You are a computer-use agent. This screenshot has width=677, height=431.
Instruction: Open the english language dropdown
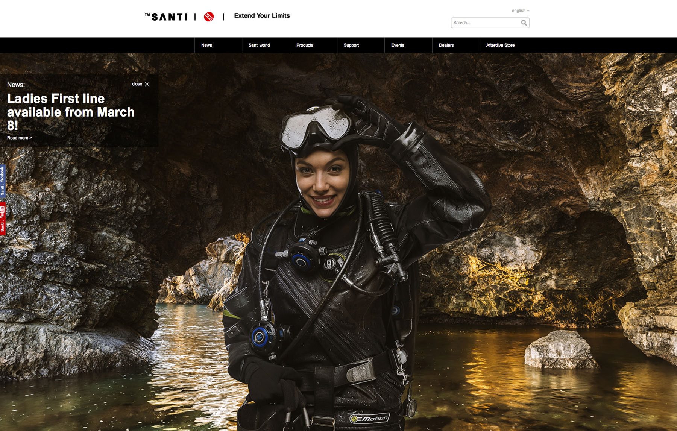coord(520,11)
